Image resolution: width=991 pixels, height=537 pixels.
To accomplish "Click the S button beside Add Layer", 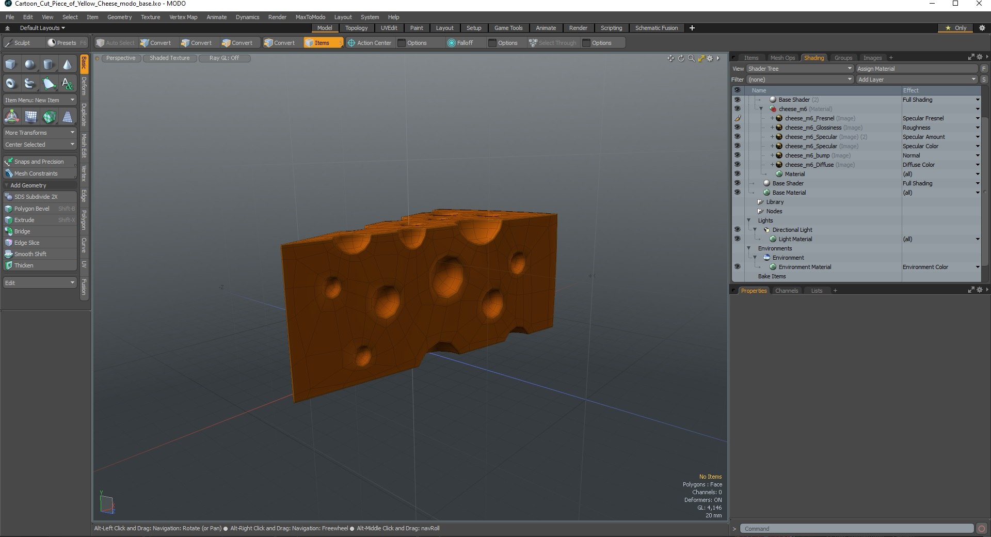I will tap(984, 80).
